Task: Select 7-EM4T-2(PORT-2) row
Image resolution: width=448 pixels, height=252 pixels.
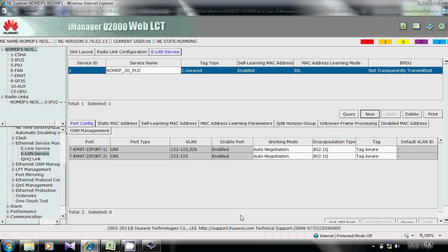Action: (x=253, y=156)
